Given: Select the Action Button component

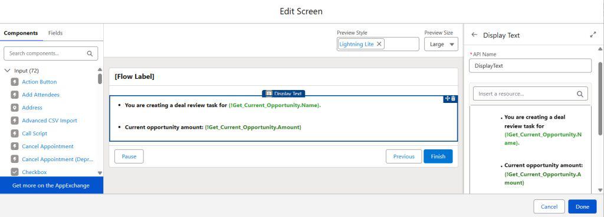Looking at the screenshot, I should point(40,82).
